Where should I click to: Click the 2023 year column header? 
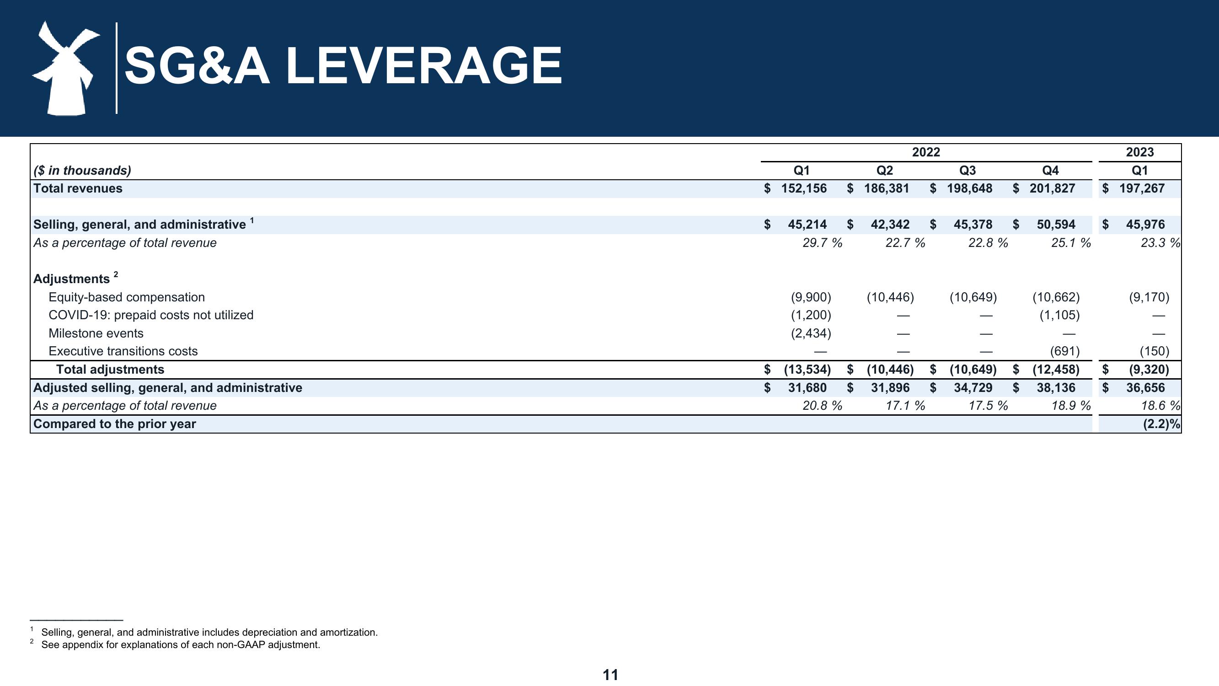[x=1139, y=152]
